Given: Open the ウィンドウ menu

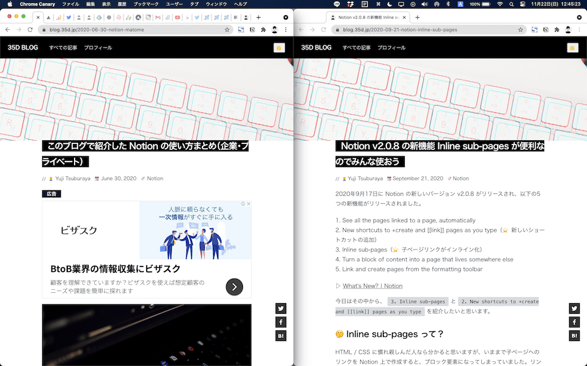Looking at the screenshot, I should point(216,4).
